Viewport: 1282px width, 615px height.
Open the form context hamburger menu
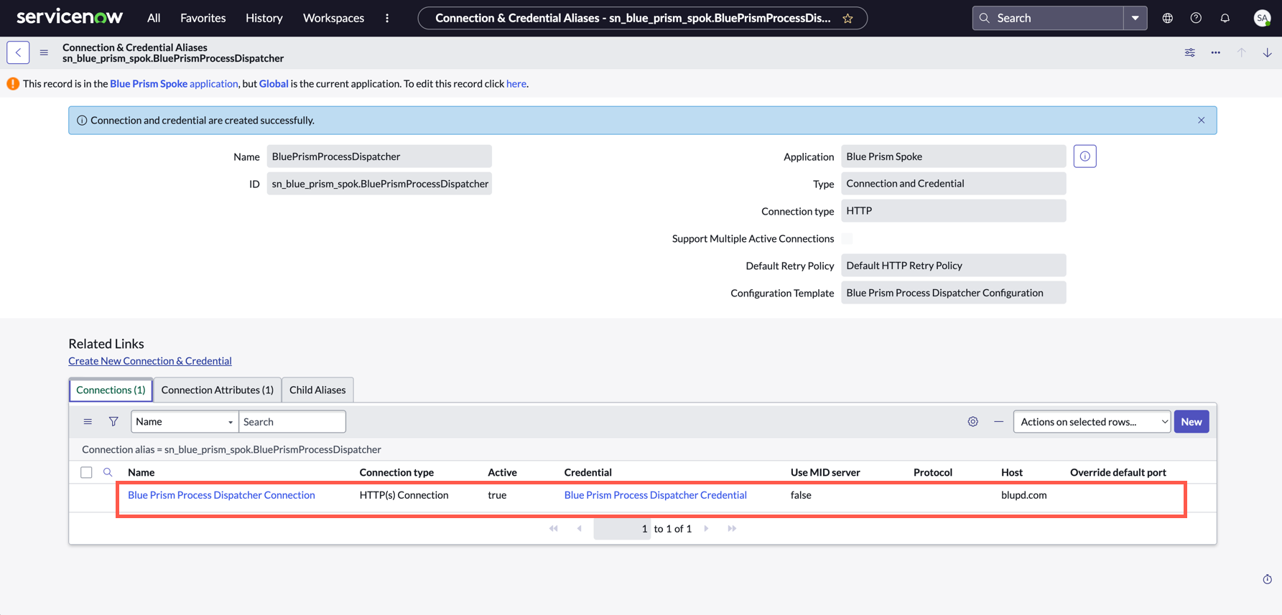pyautogui.click(x=44, y=52)
